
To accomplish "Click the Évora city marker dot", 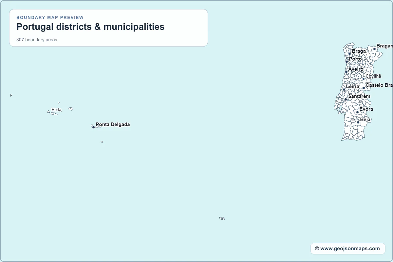I will pos(357,112).
